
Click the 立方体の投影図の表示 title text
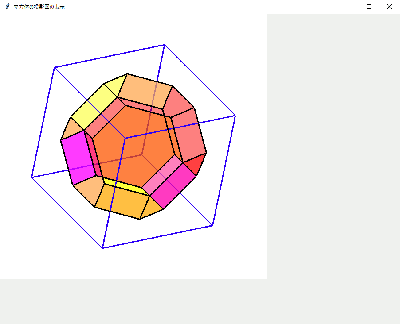[39, 7]
